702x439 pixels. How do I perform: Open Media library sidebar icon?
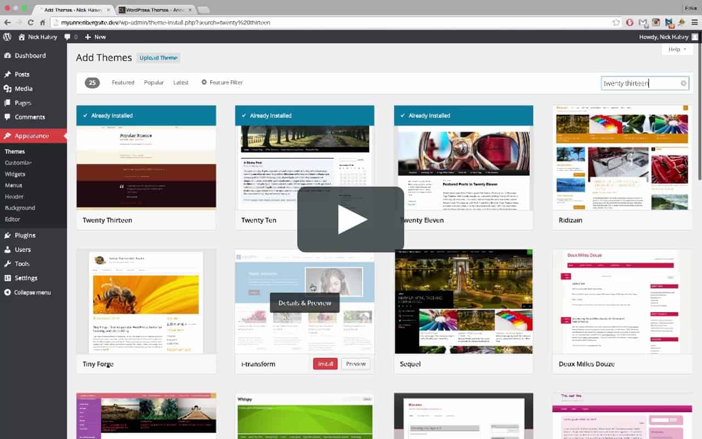8,88
